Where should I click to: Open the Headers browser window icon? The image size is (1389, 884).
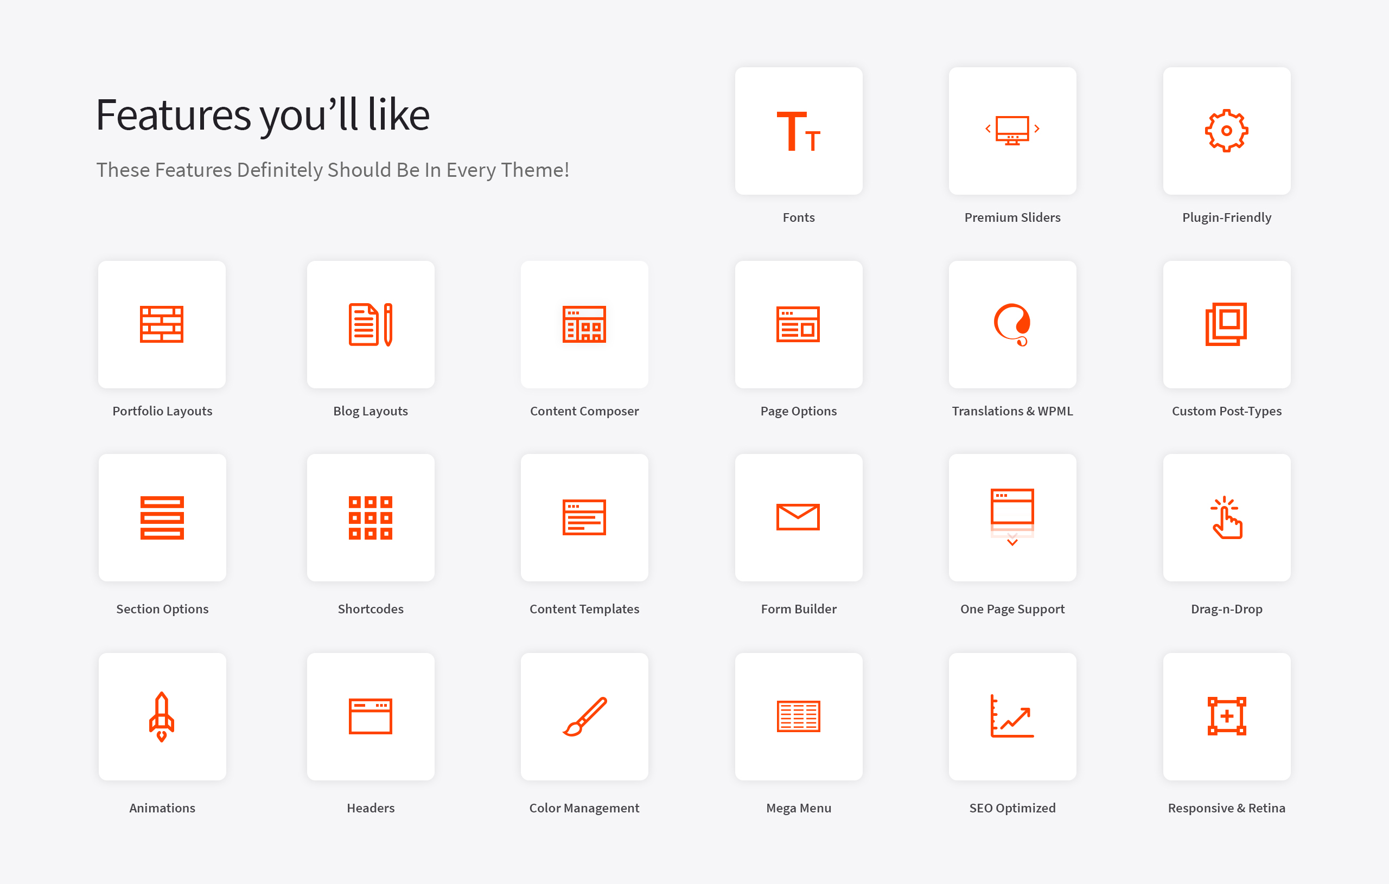[371, 716]
